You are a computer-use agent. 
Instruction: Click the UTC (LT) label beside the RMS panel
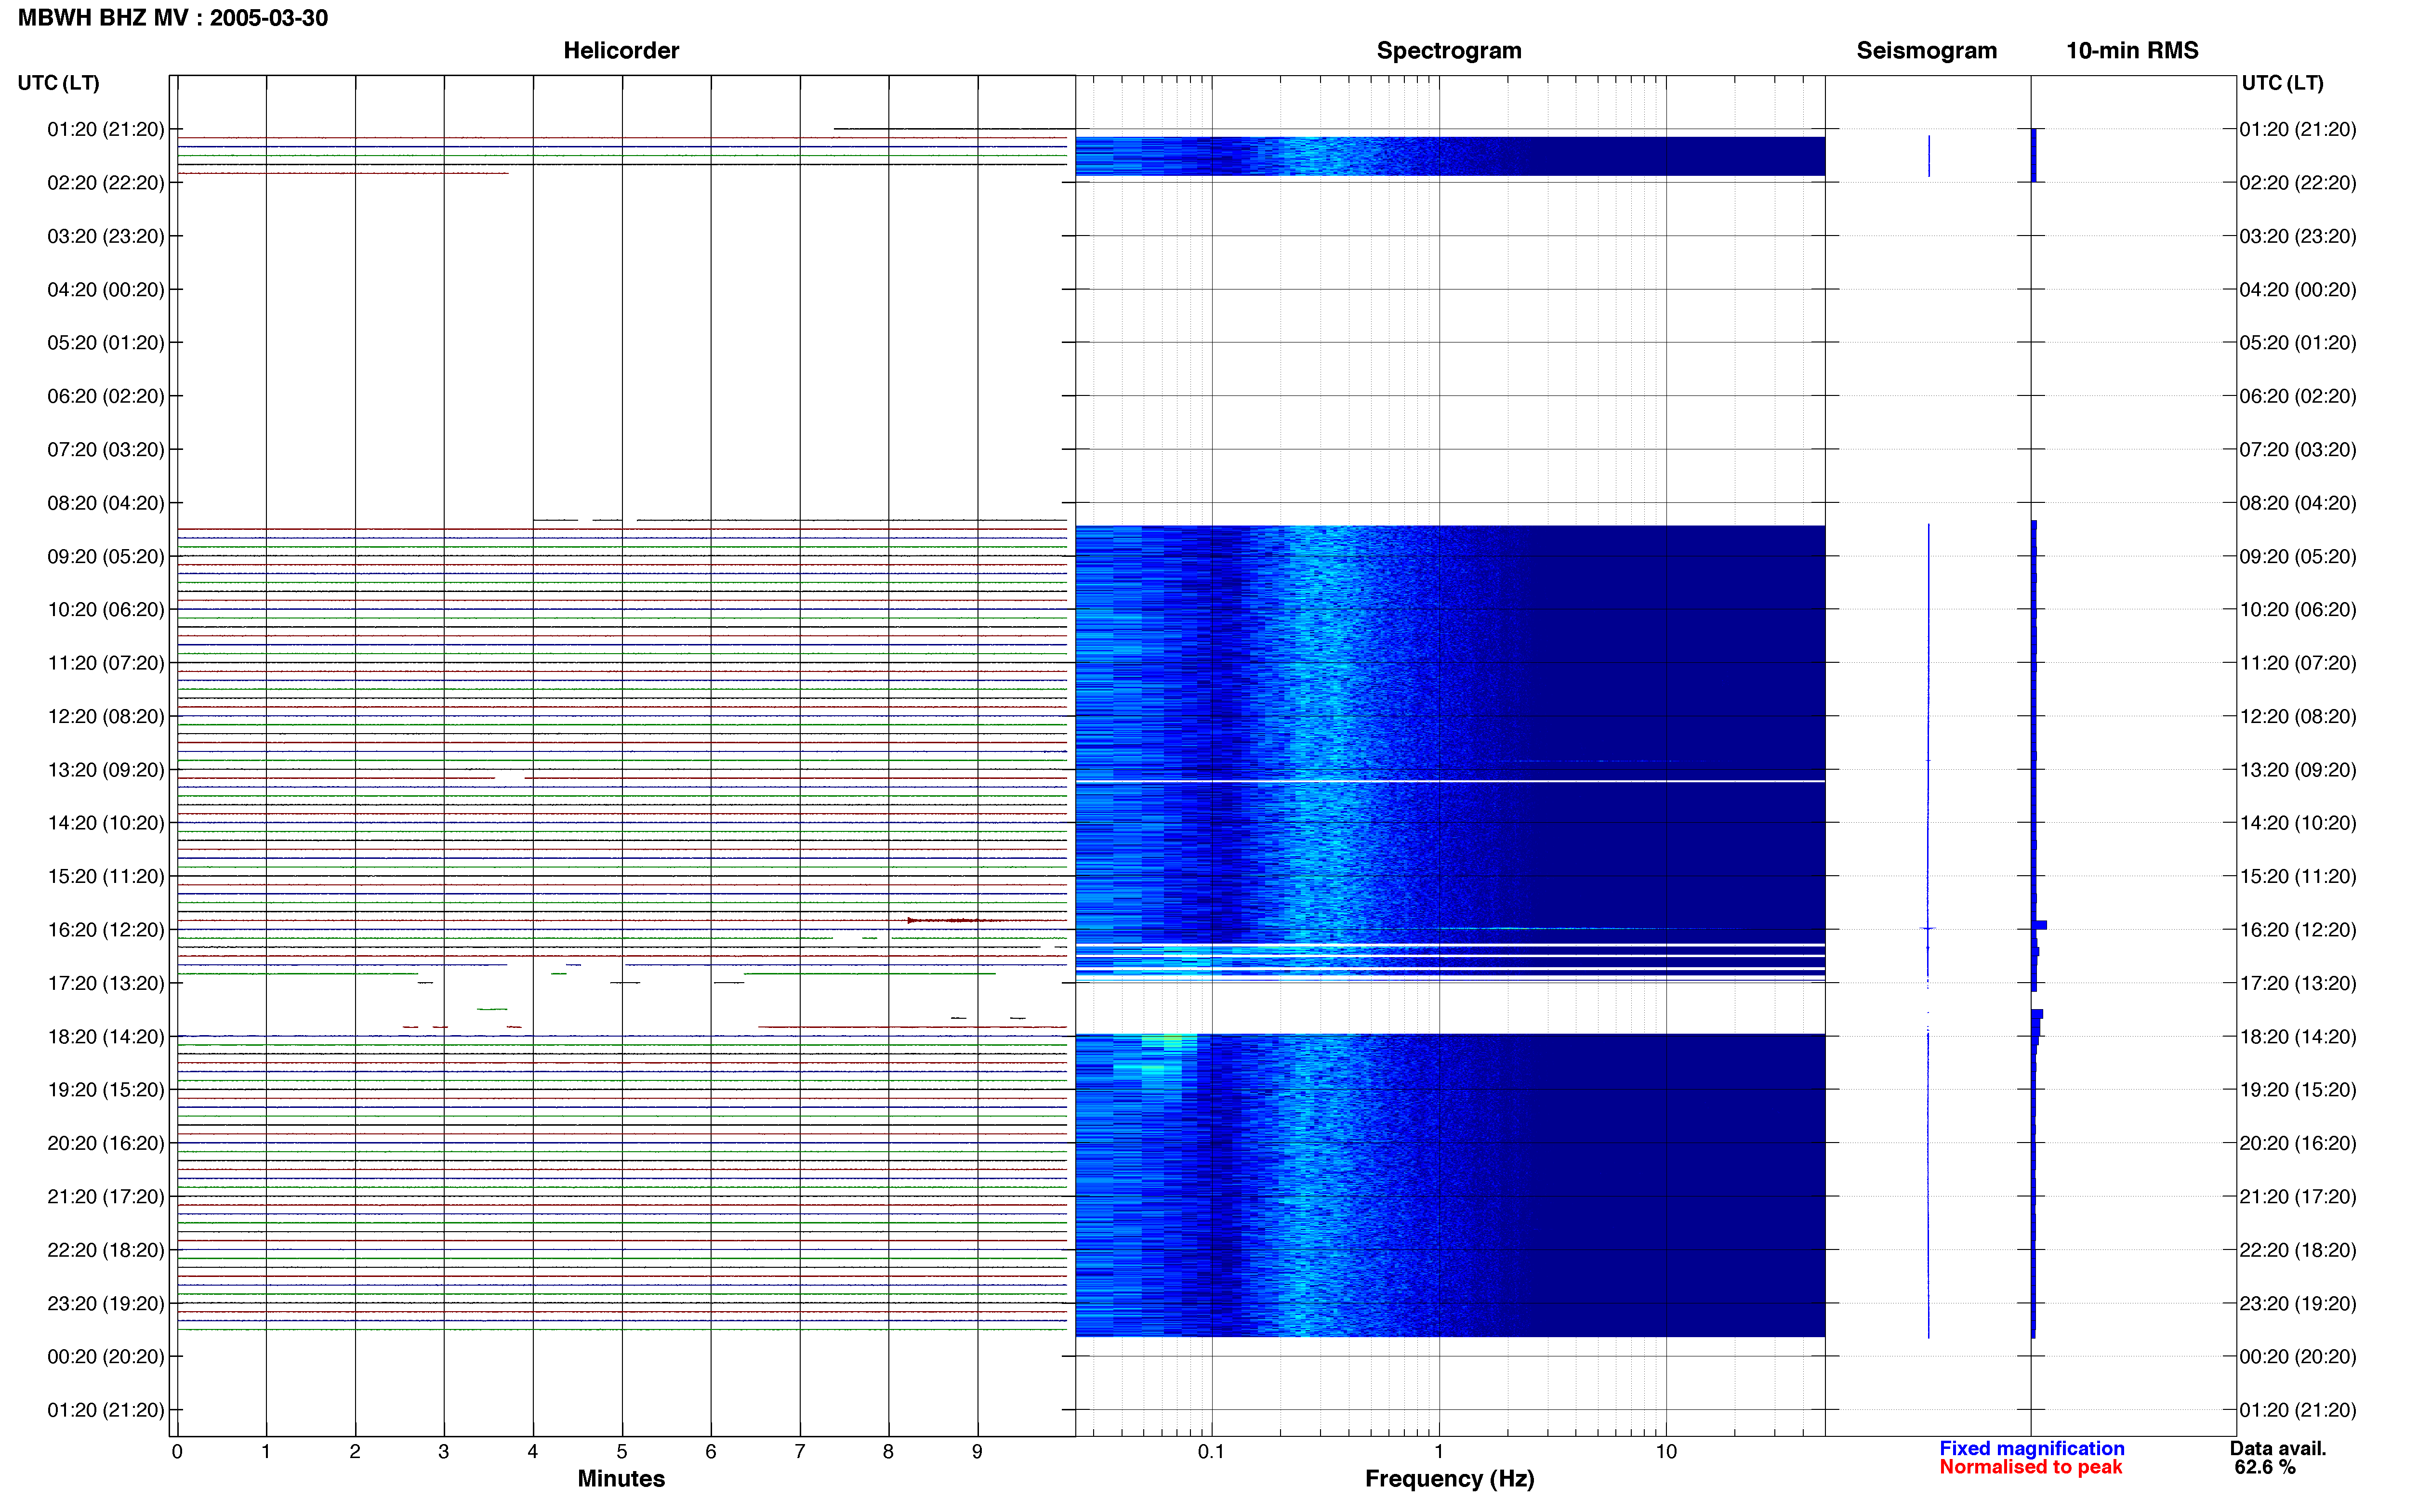click(2282, 83)
